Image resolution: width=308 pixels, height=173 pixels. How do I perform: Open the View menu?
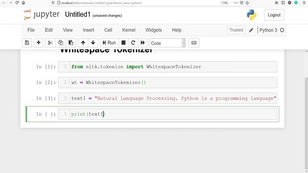coord(68,30)
